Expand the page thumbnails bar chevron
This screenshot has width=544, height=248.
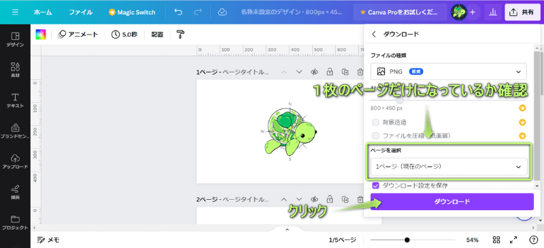click(x=287, y=229)
